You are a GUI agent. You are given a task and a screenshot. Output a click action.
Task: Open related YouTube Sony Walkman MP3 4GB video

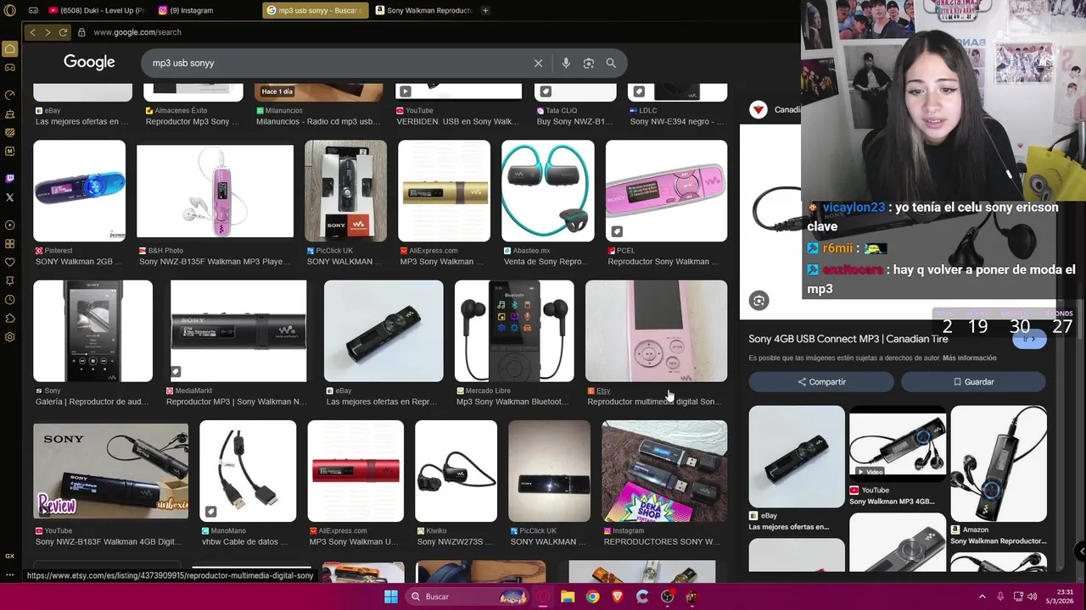point(897,443)
